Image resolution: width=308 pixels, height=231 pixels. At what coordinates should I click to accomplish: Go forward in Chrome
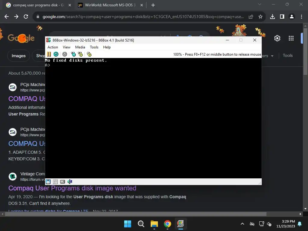16,17
